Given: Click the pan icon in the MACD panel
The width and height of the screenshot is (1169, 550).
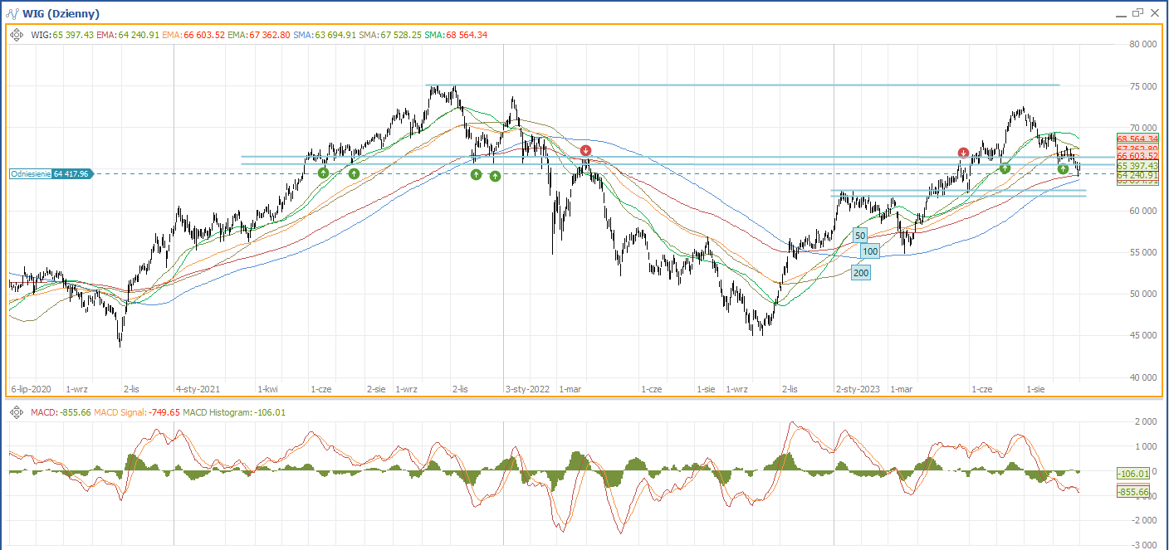Looking at the screenshot, I should [17, 412].
